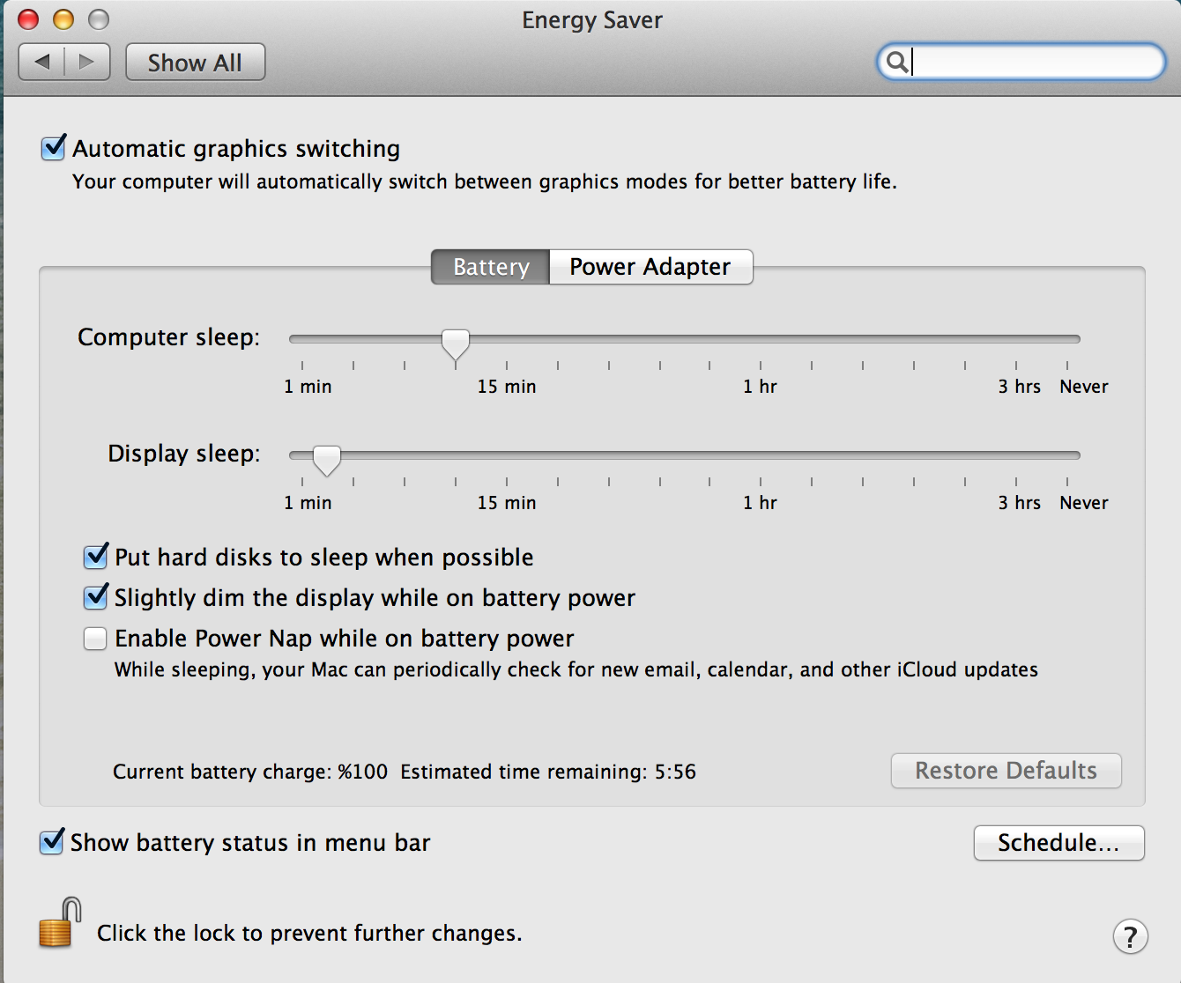Click the Computer sleep label

tap(169, 337)
